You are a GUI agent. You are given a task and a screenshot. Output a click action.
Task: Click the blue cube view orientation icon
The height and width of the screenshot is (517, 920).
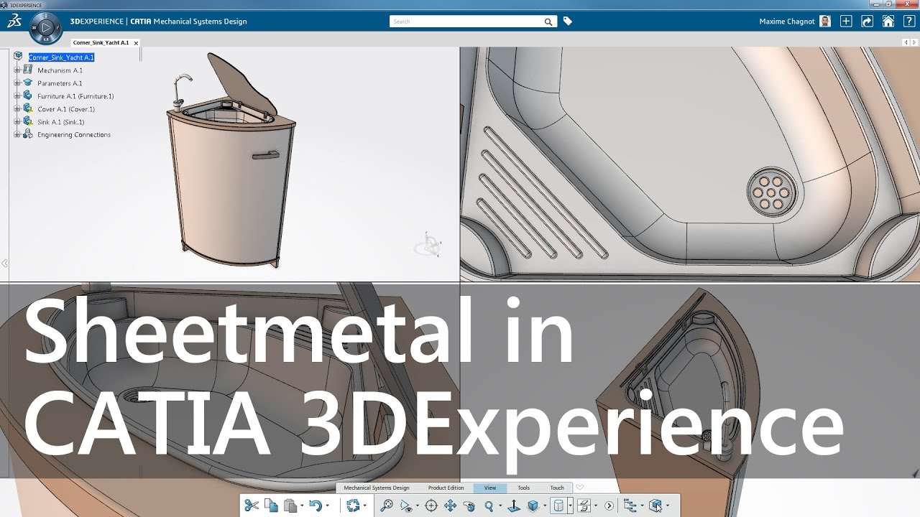tap(533, 506)
